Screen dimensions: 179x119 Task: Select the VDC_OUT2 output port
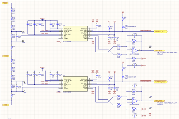point(159,101)
